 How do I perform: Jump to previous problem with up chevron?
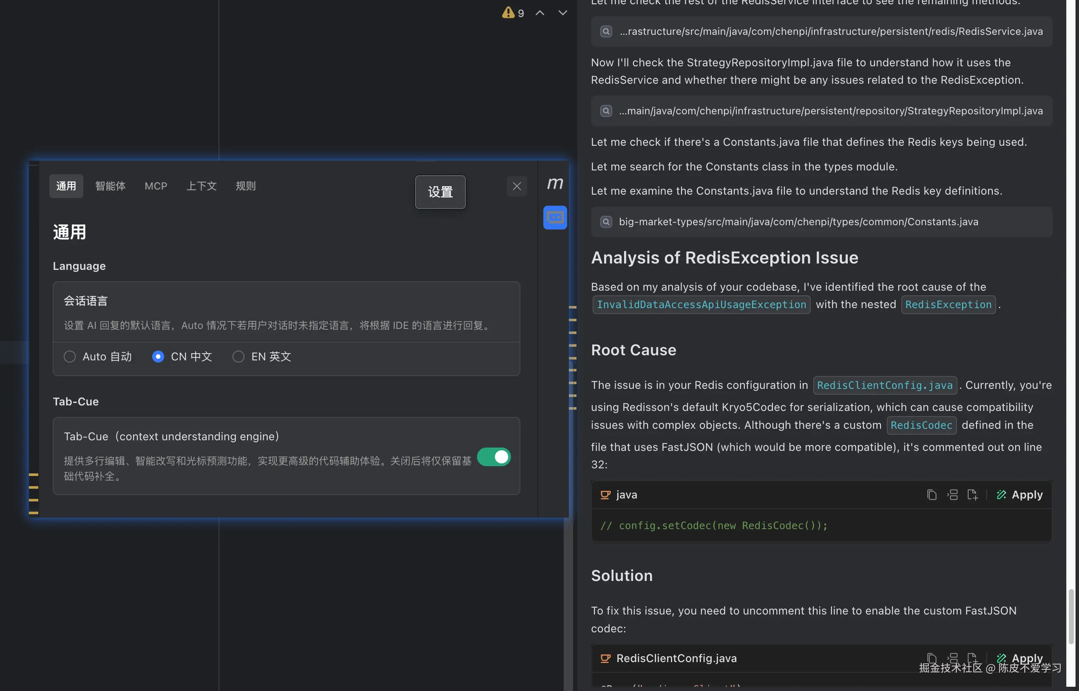(x=540, y=13)
